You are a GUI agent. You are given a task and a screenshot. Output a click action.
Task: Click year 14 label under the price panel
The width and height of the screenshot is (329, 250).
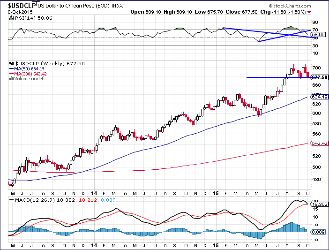pos(94,193)
